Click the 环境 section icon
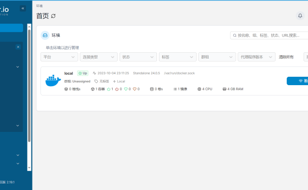 [45, 35]
